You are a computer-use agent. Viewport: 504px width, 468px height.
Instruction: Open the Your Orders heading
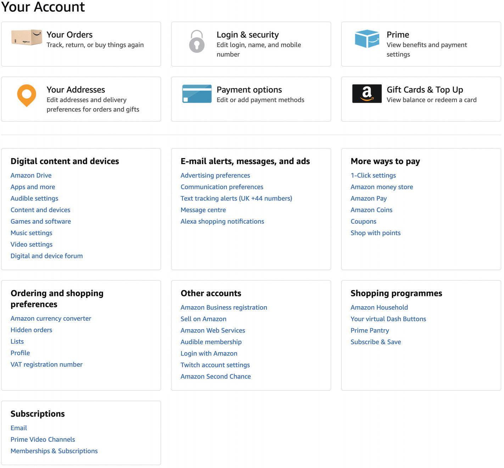69,35
